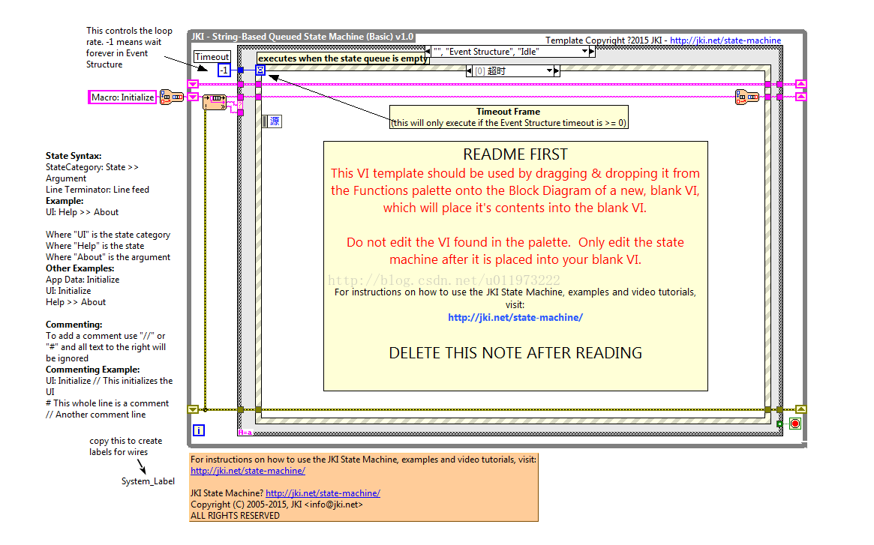The height and width of the screenshot is (545, 874).
Task: Select 'This controls the loop rate' comment
Action: click(129, 47)
